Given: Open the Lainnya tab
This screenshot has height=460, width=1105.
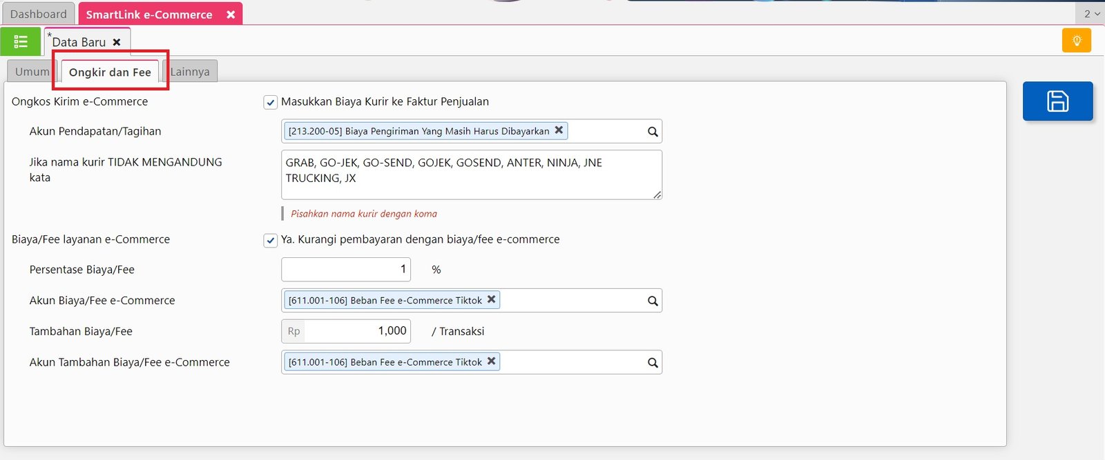Looking at the screenshot, I should click(190, 72).
